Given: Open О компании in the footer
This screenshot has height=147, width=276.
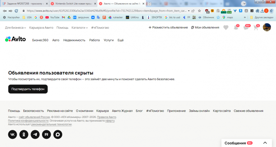Looking at the screenshot, I should pyautogui.click(x=84, y=111).
